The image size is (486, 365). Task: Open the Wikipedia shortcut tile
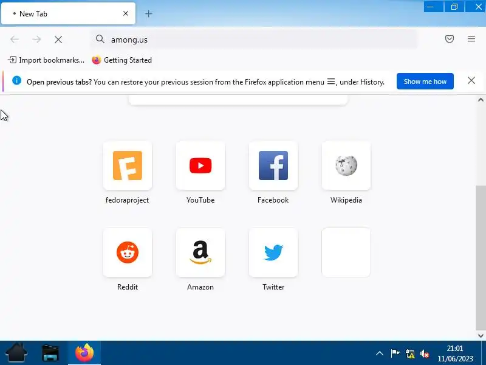[x=346, y=165]
